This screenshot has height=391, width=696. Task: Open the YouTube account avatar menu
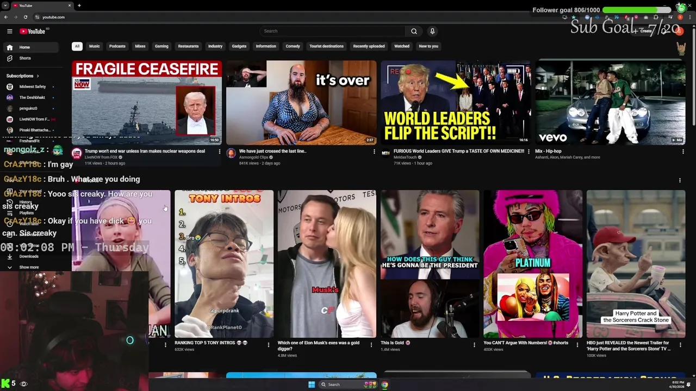click(679, 31)
